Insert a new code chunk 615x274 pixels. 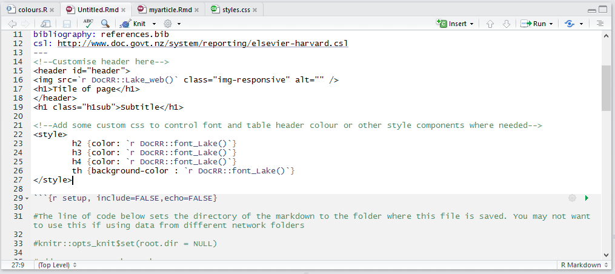click(x=451, y=24)
